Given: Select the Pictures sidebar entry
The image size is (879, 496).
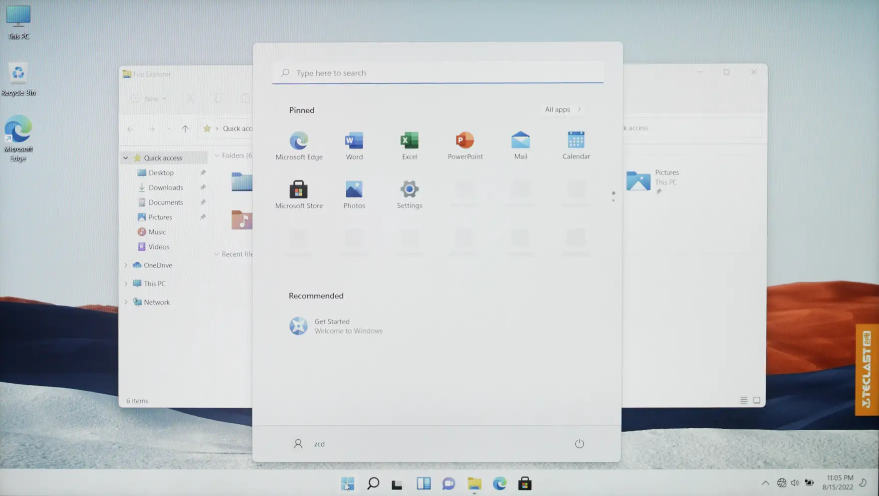Looking at the screenshot, I should click(160, 217).
